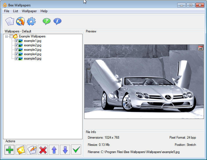Tick the Example Wallpapers folder checkbox
Viewport: 207px width, 160px height.
click(11, 36)
